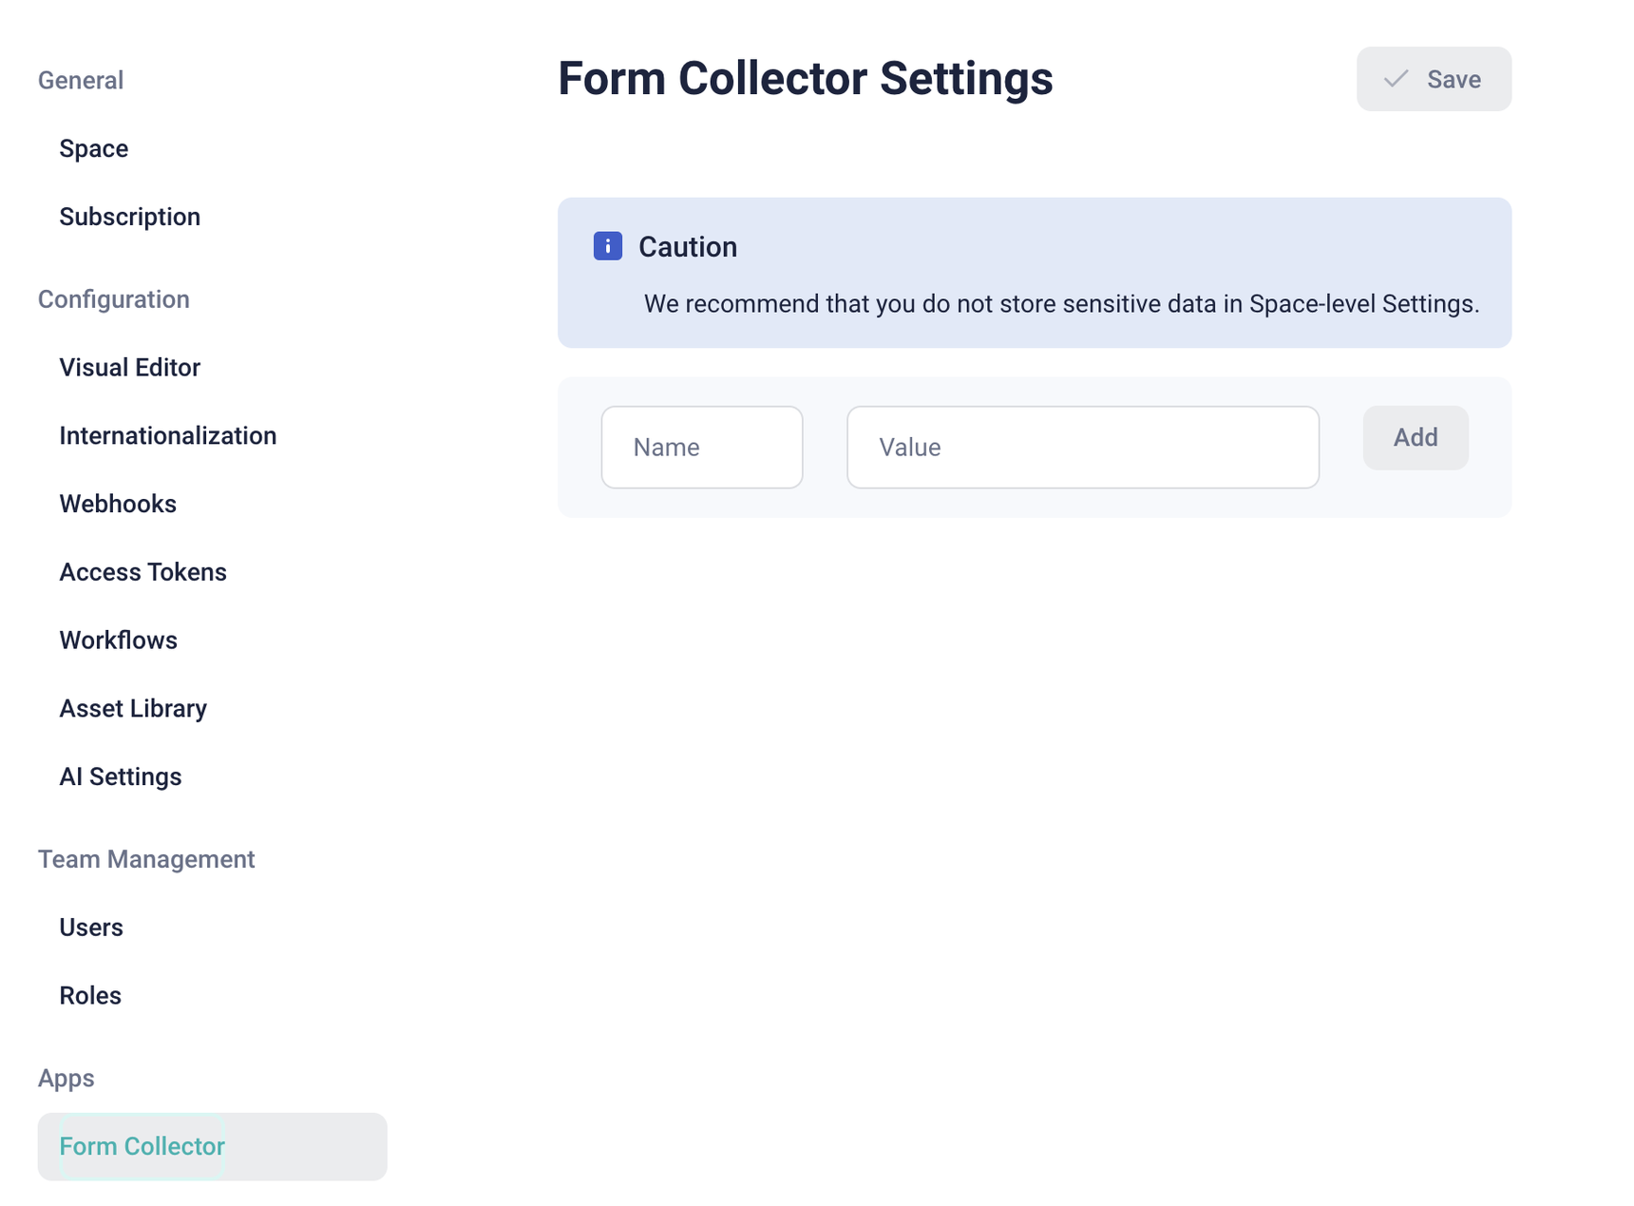Open AI Settings configuration
1634x1206 pixels.
coord(121,775)
